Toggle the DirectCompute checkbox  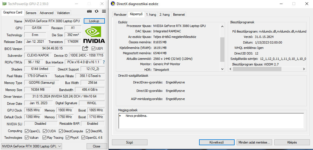[61, 131]
